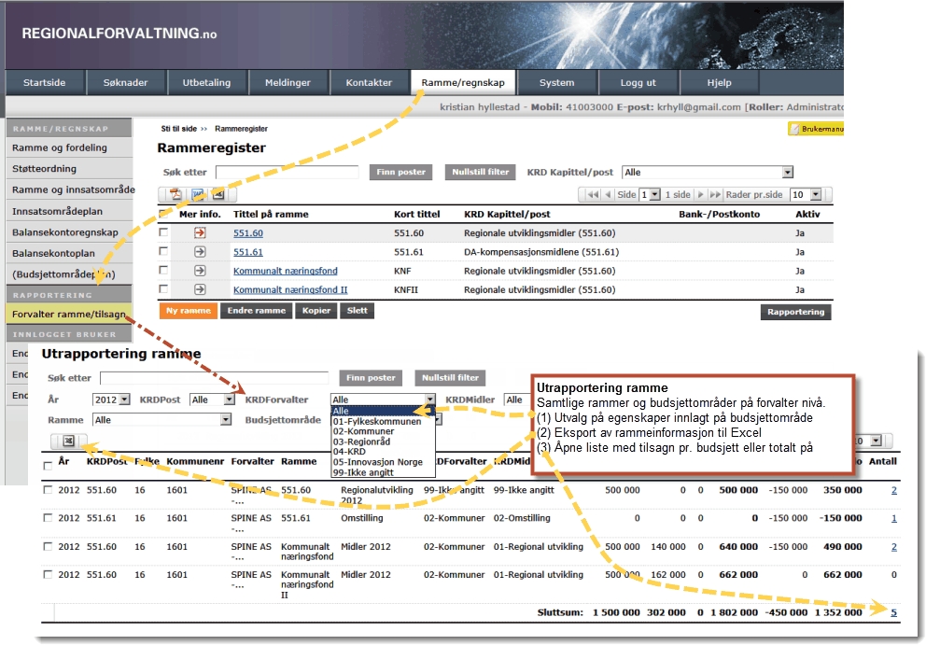Image resolution: width=926 pixels, height=645 pixels.
Task: Check the box beside Kommunalt næringsfond row
Action: [164, 271]
